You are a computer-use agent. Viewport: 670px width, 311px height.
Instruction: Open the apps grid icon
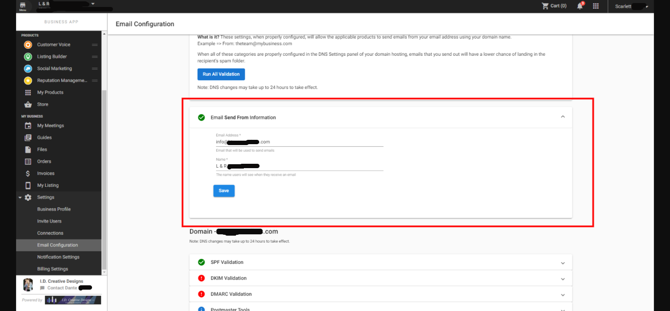tap(596, 6)
